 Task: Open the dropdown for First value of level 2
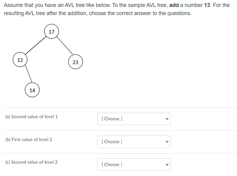(134, 142)
